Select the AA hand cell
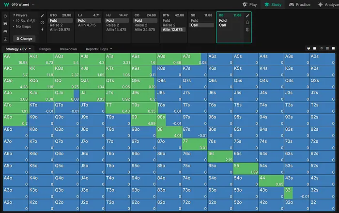This screenshot has width=339, height=213. [15, 59]
